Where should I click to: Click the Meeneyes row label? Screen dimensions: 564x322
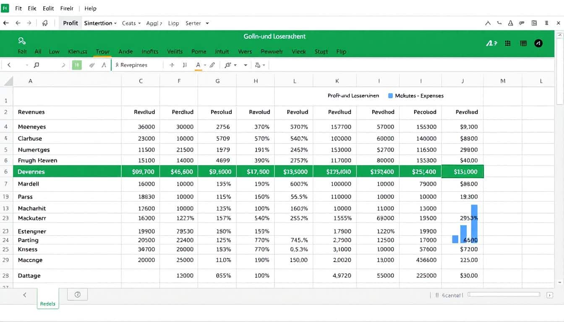(32, 127)
